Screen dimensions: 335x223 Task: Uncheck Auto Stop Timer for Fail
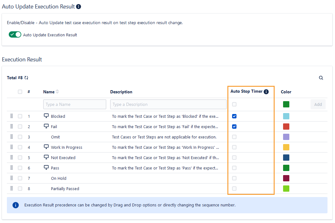(234, 126)
